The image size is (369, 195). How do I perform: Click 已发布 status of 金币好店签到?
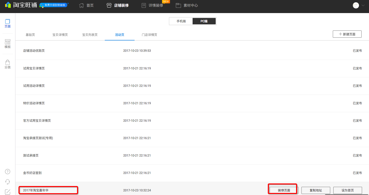pos(357,173)
